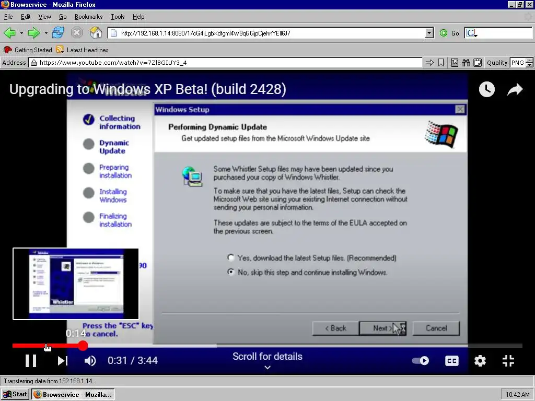
Task: Open the Tools menu
Action: pyautogui.click(x=118, y=17)
